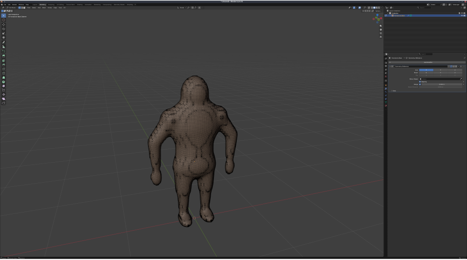
Task: Toggle Mirror Axis X button
Action: 426,70
